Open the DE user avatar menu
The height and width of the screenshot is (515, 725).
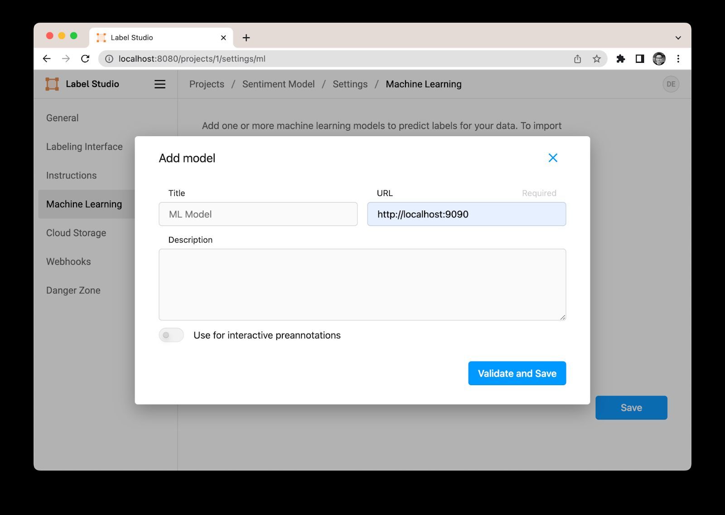[x=671, y=84]
